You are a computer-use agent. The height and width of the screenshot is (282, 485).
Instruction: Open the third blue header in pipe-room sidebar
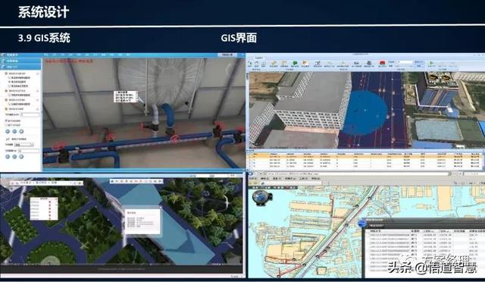(x=20, y=67)
